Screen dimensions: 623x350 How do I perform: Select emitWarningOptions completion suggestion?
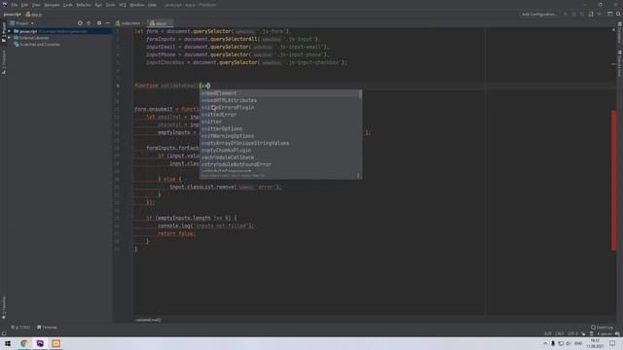pos(280,136)
